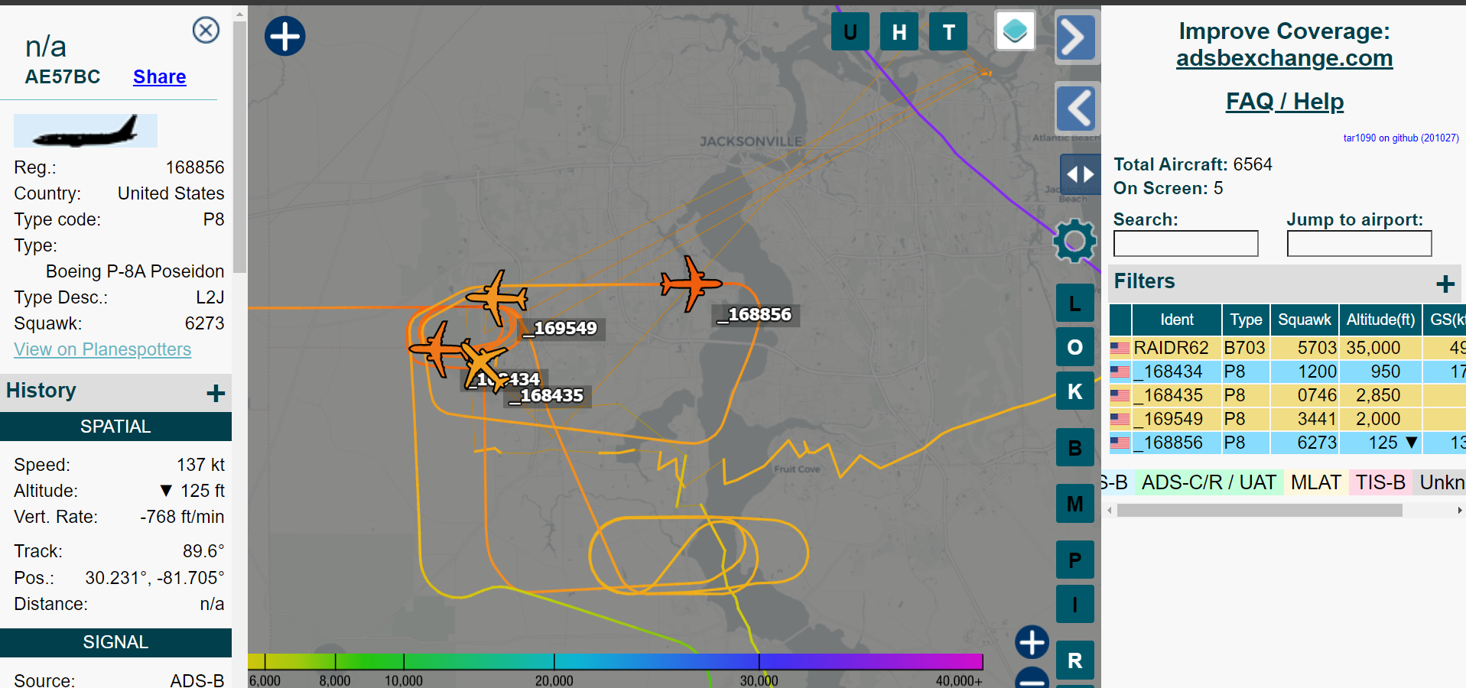This screenshot has height=688, width=1466.
Task: Select the _168435 row in aircraft table
Action: pos(1287,395)
